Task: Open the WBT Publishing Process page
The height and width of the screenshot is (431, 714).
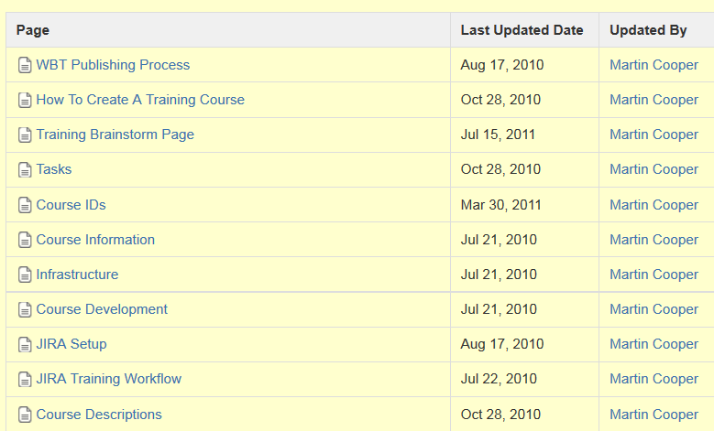Action: point(113,65)
